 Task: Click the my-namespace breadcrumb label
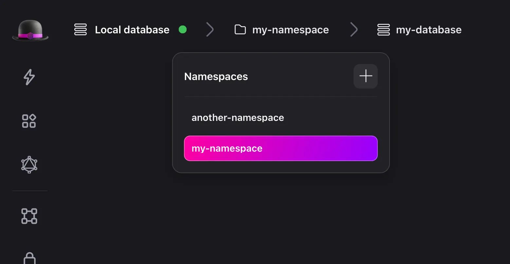click(x=290, y=29)
